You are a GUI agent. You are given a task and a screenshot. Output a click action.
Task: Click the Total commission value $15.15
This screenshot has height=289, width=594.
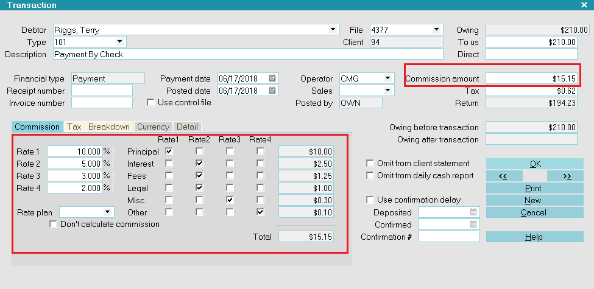[306, 237]
